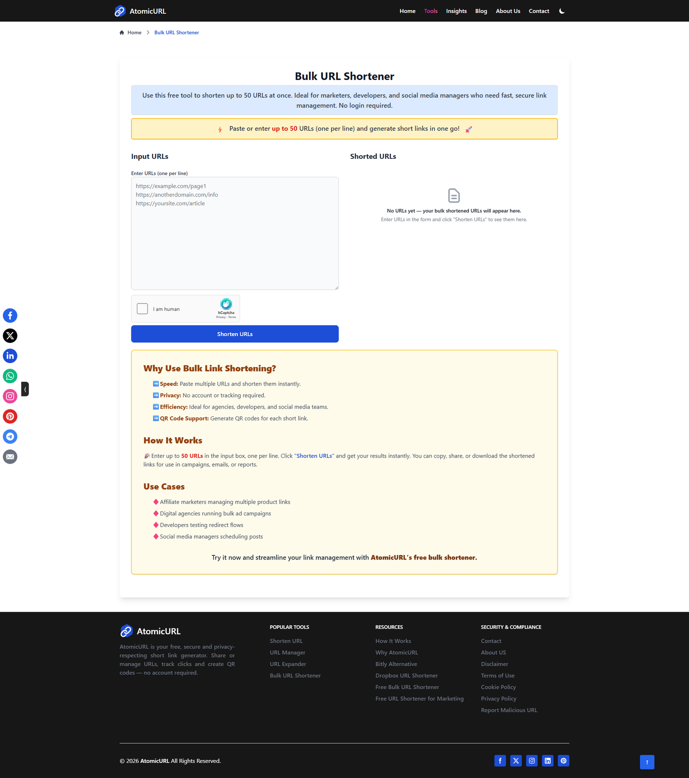Check the "I am human" hCaptcha box
The height and width of the screenshot is (778, 689).
coord(142,309)
